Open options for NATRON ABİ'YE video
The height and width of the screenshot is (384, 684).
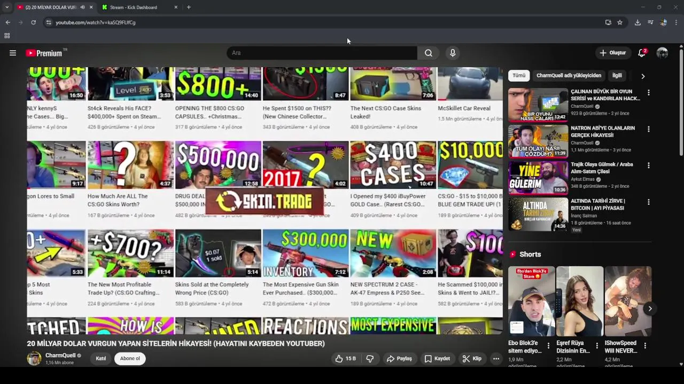pos(648,129)
